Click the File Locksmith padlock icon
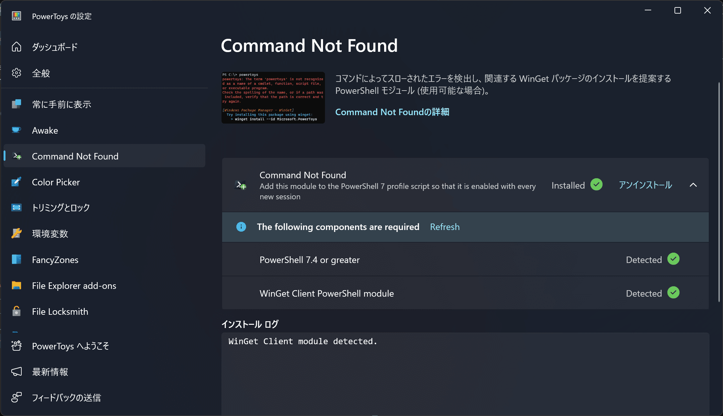Image resolution: width=723 pixels, height=416 pixels. [16, 311]
